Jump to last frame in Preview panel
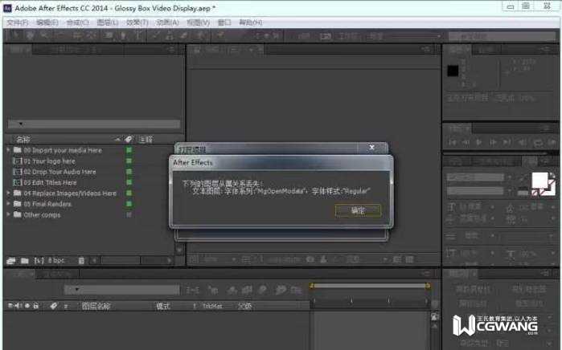Image resolution: width=562 pixels, height=350 pixels. click(x=507, y=142)
